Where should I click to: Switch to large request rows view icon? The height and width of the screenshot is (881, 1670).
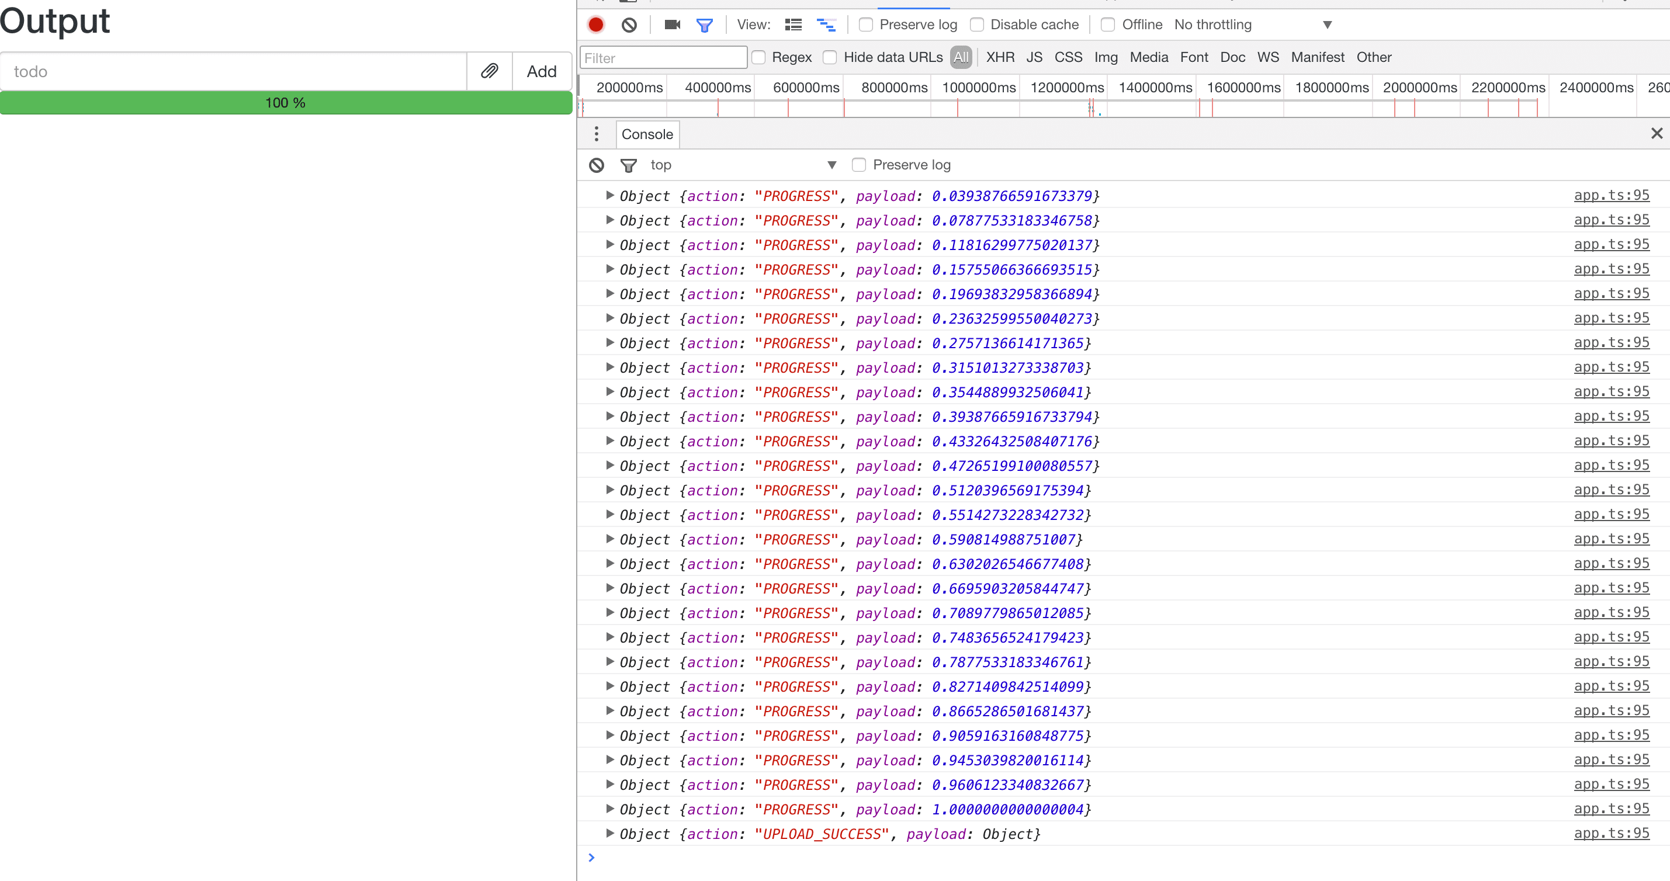point(793,25)
